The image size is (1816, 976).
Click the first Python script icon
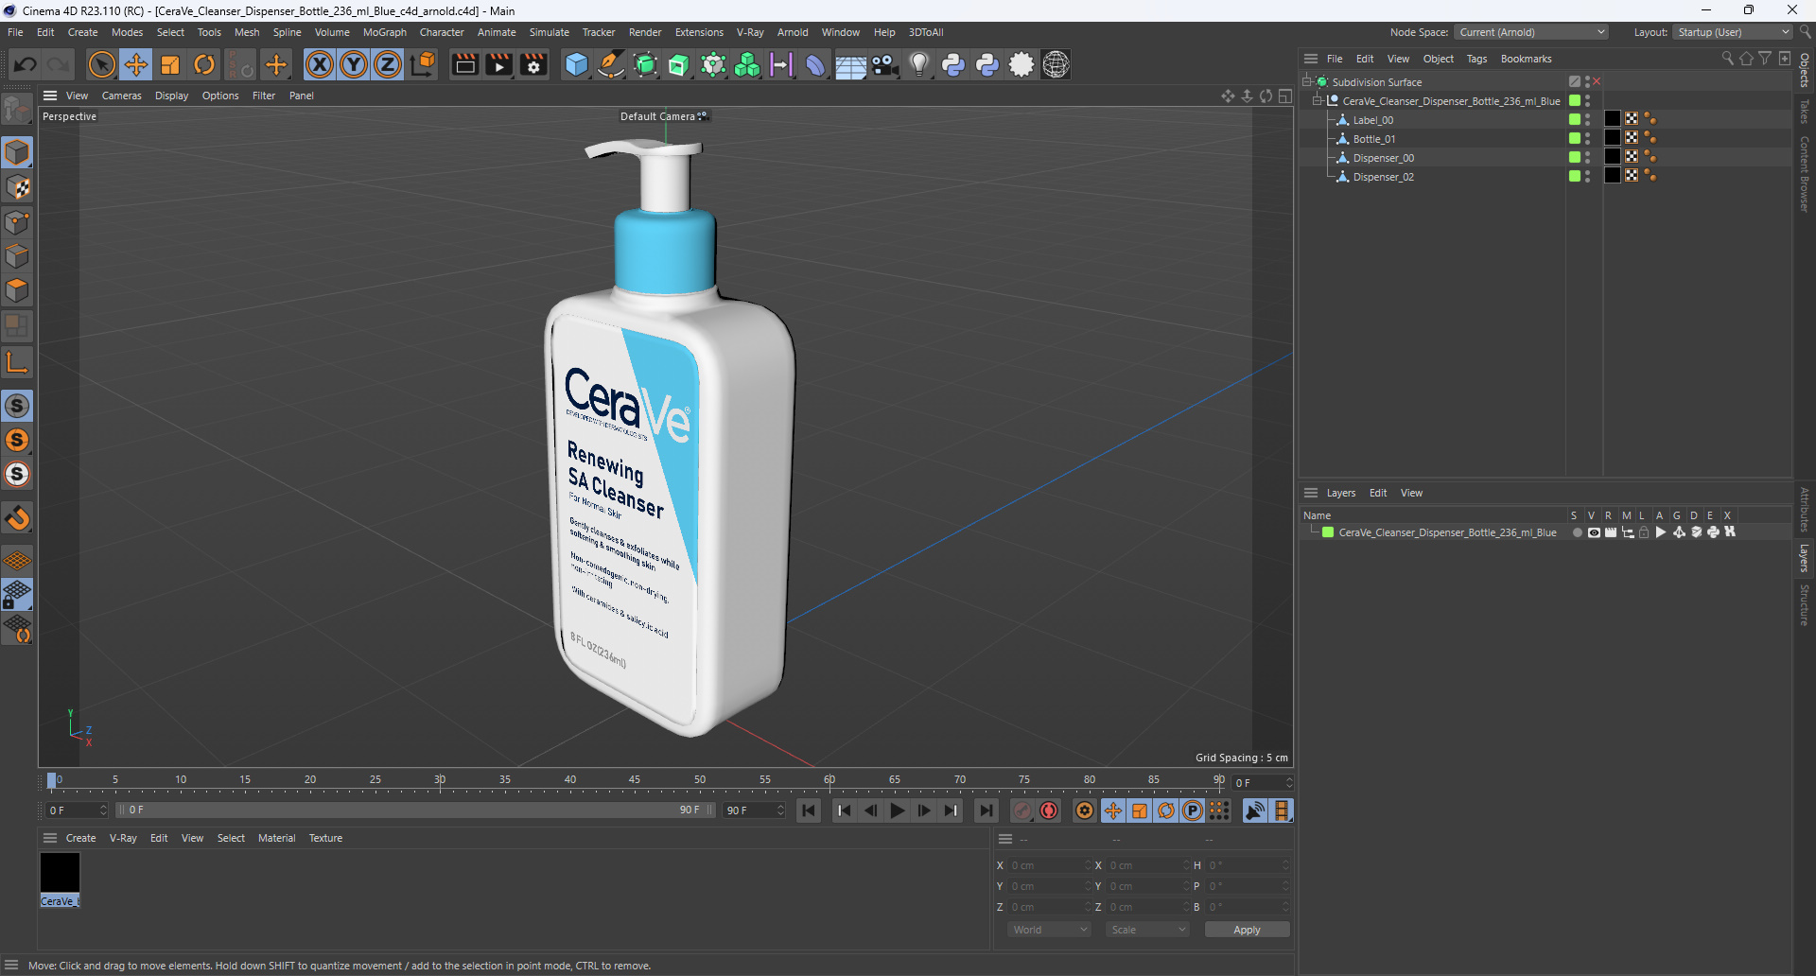[x=953, y=64]
